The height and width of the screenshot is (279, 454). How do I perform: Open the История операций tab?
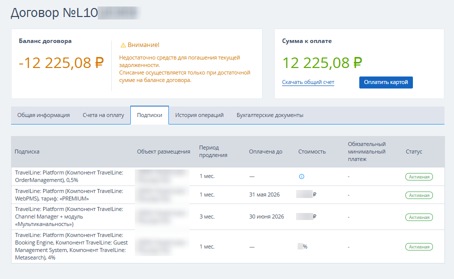pyautogui.click(x=199, y=115)
